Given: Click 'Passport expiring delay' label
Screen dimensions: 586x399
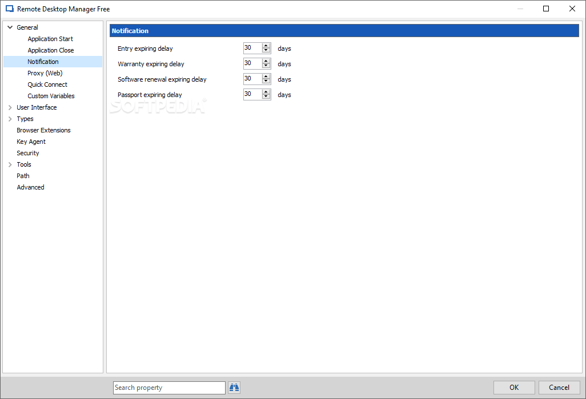Looking at the screenshot, I should [150, 95].
